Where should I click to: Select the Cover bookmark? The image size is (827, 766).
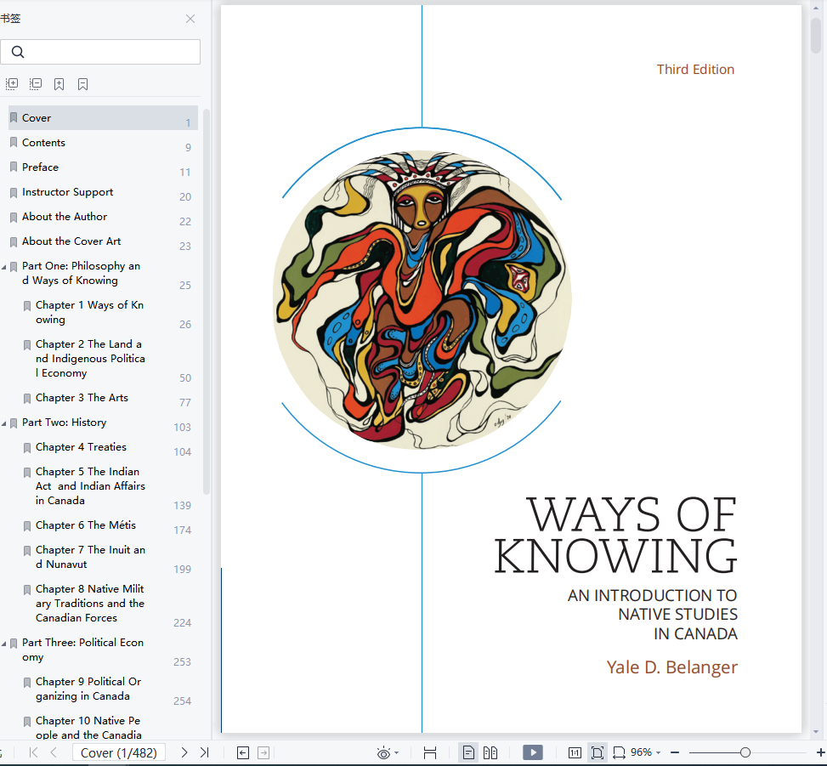tap(103, 117)
